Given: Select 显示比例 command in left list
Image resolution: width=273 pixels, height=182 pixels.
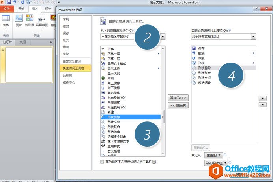Looking at the screenshot, I should [131, 68].
